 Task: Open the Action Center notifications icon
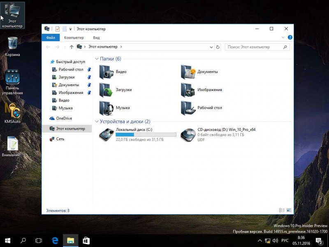(319, 241)
